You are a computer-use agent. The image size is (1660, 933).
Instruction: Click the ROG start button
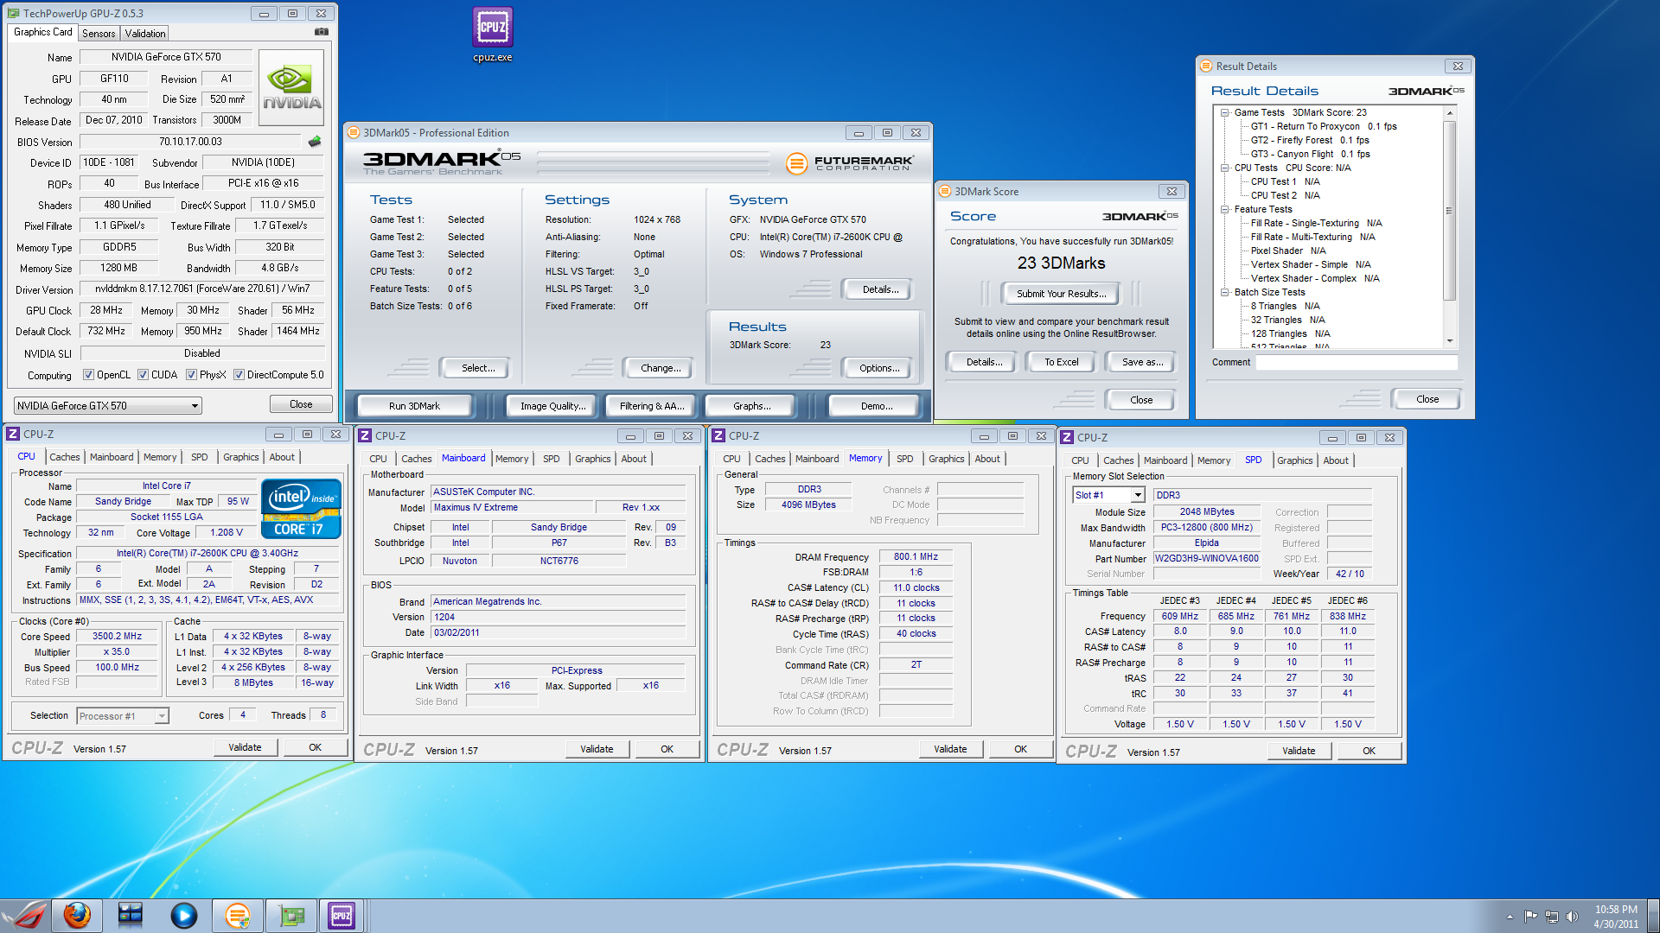pyautogui.click(x=24, y=915)
